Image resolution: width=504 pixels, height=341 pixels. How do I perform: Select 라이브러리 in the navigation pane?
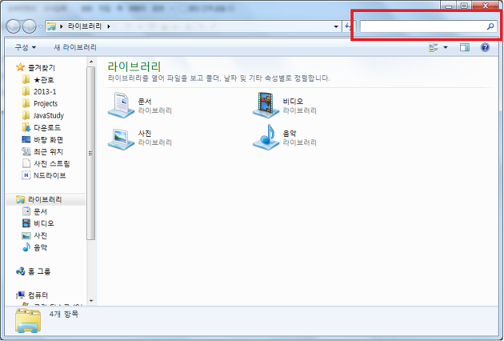[45, 199]
